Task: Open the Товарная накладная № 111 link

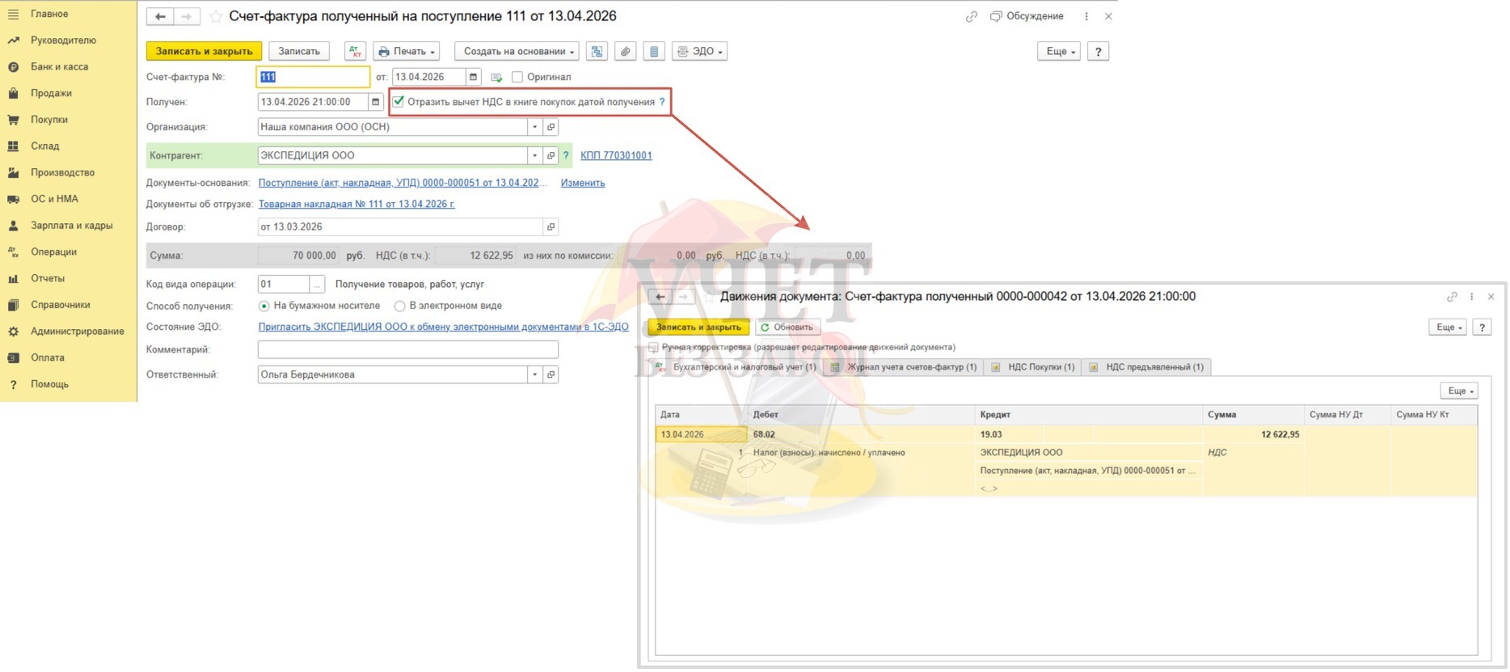Action: tap(356, 205)
